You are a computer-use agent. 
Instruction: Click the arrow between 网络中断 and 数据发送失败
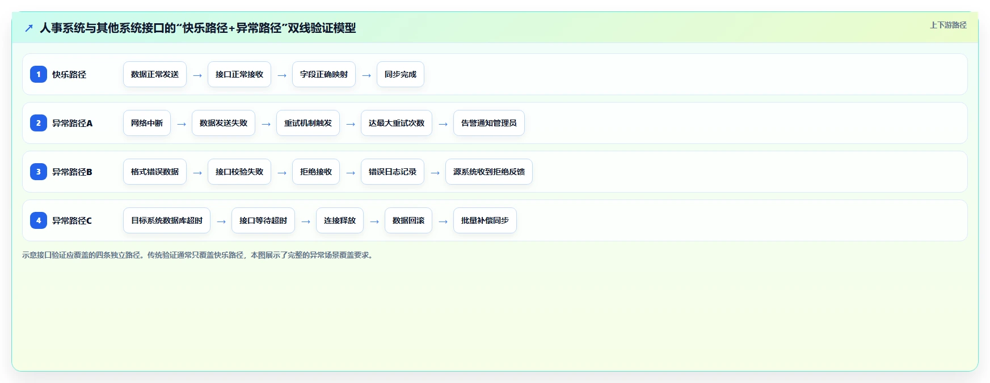click(x=182, y=124)
